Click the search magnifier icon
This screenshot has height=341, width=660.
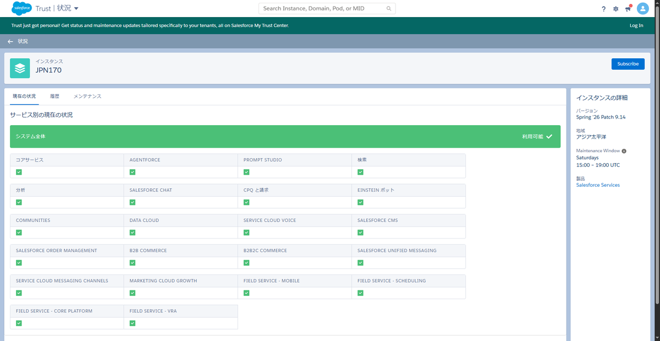tap(389, 9)
